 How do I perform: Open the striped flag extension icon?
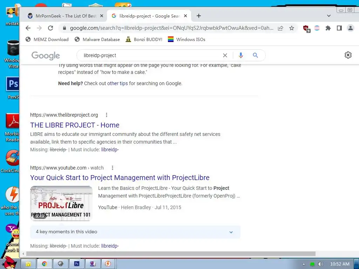[x=317, y=28]
